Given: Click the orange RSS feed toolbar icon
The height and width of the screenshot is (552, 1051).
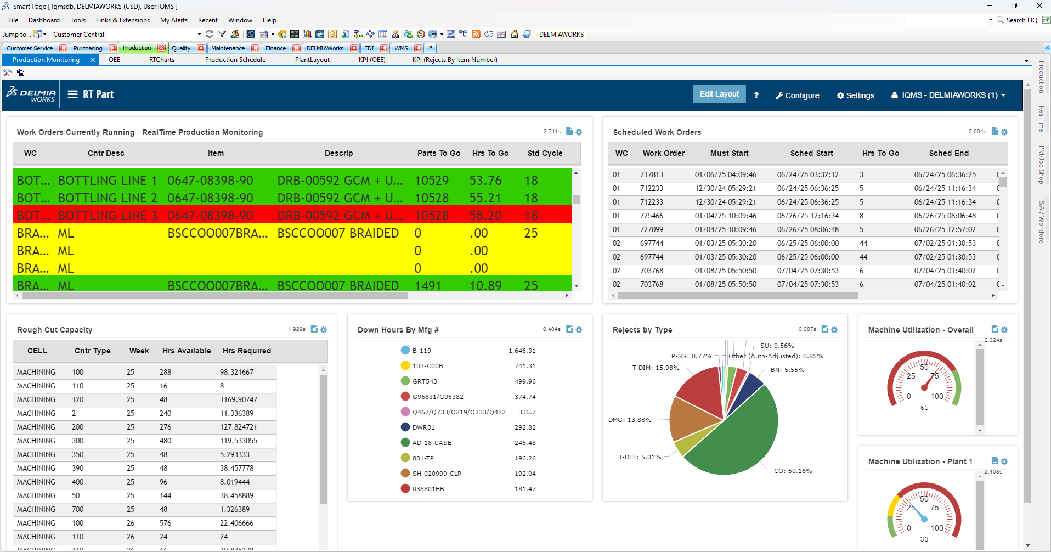Looking at the screenshot, I should pos(476,34).
